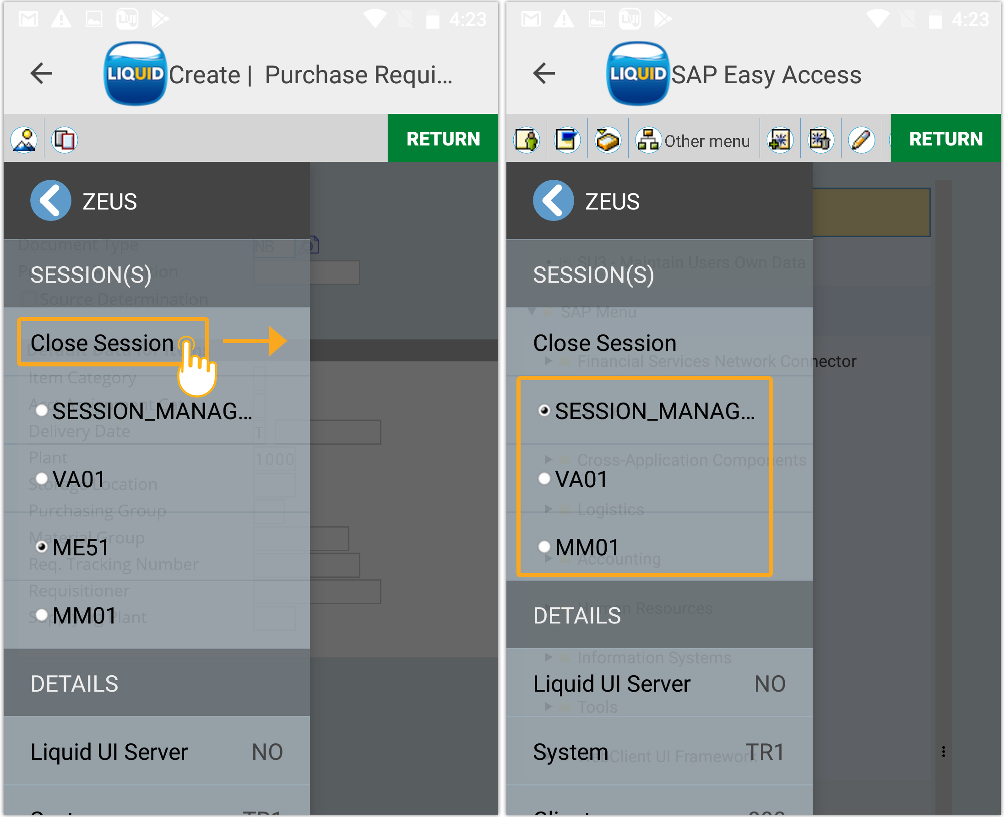Screen dimensions: 1005x817
Task: Click the SAP Business Workplace icon
Action: [608, 140]
